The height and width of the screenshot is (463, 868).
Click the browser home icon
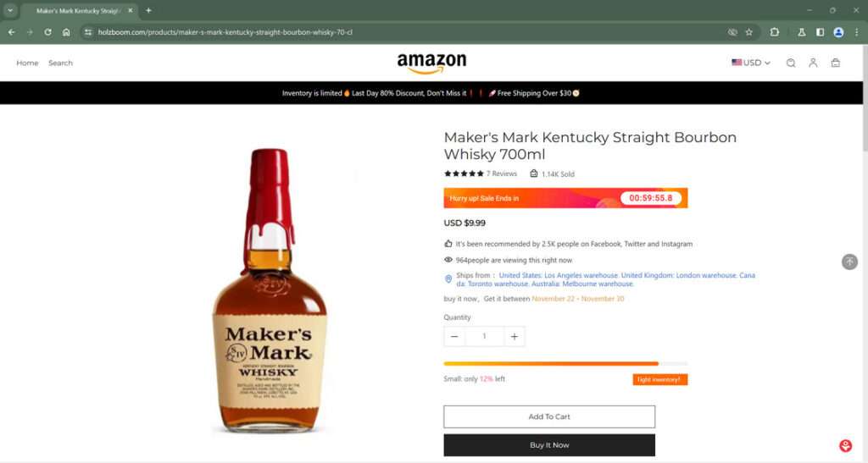[x=66, y=32]
